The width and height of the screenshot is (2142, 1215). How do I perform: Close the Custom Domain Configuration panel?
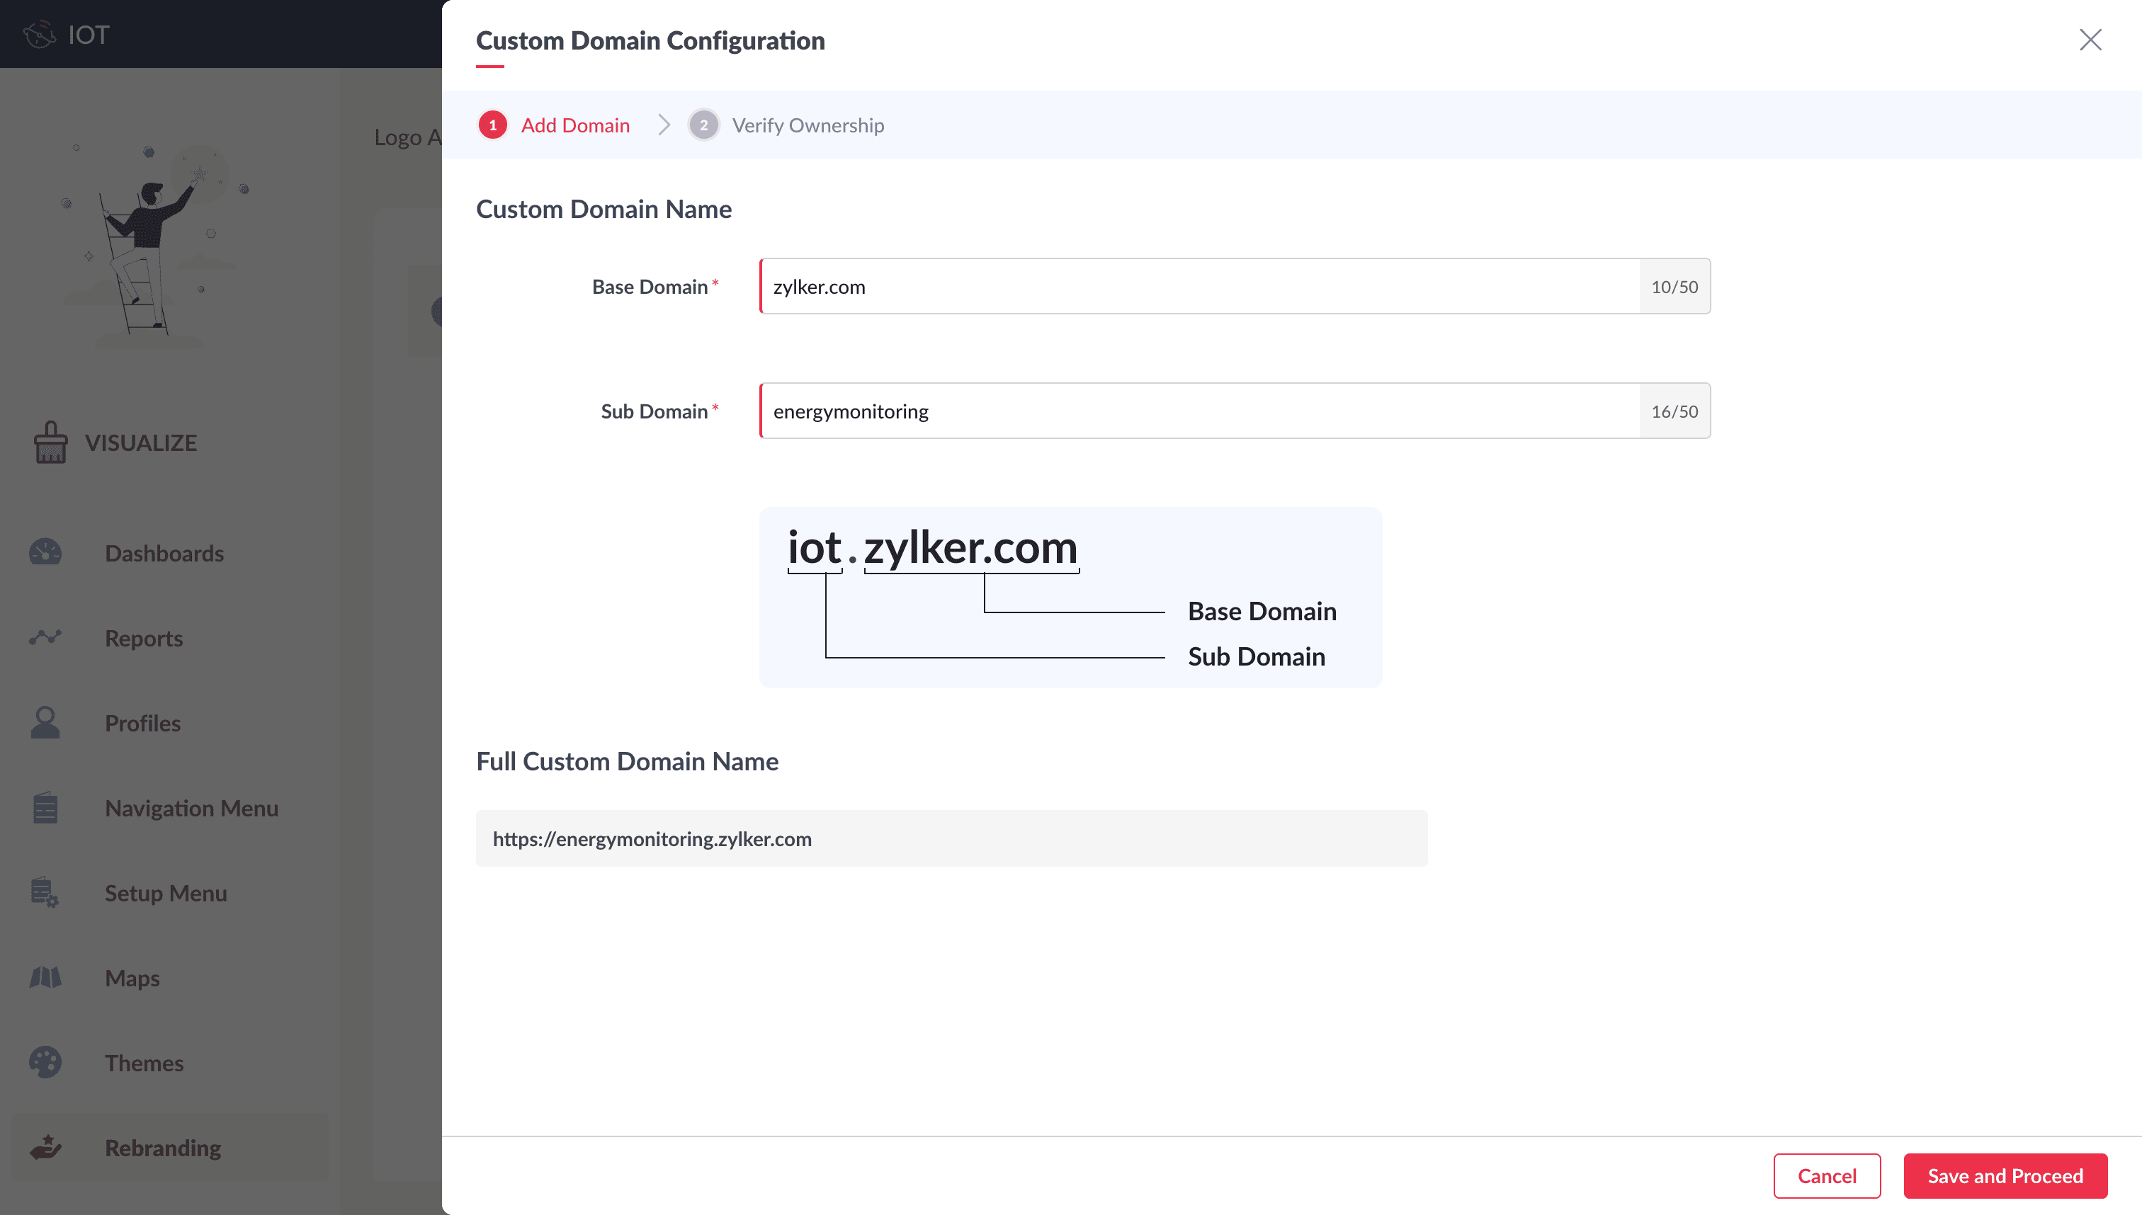tap(2090, 39)
